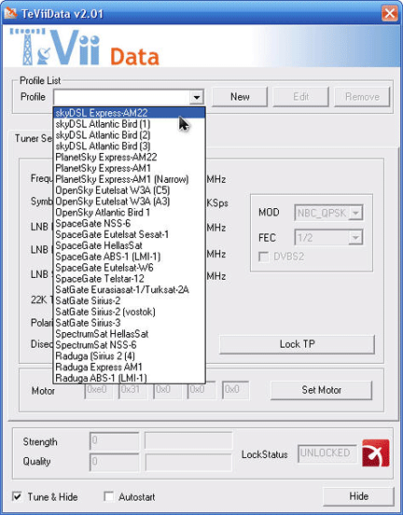The width and height of the screenshot is (403, 515).
Task: Click the Set Motor button
Action: pos(321,390)
